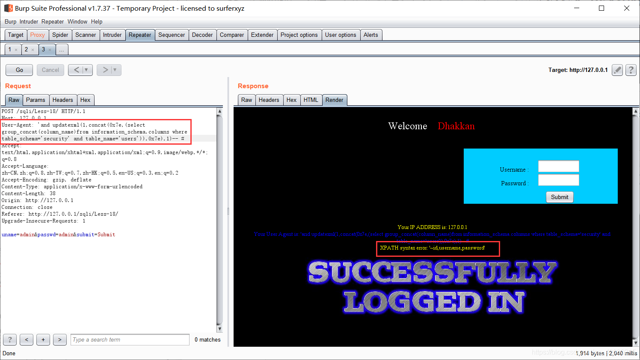Go to previous search match
Screen dimensions: 640x360
pyautogui.click(x=27, y=339)
